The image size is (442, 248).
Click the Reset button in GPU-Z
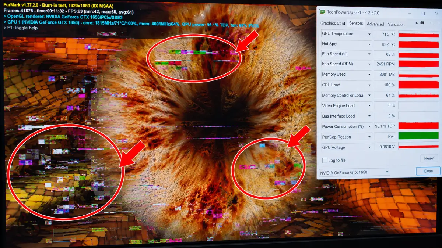429,158
